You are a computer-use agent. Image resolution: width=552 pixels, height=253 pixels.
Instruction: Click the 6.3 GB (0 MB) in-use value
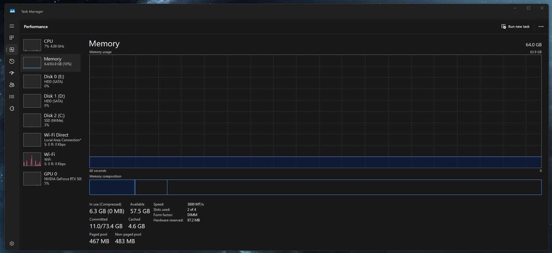pyautogui.click(x=107, y=211)
